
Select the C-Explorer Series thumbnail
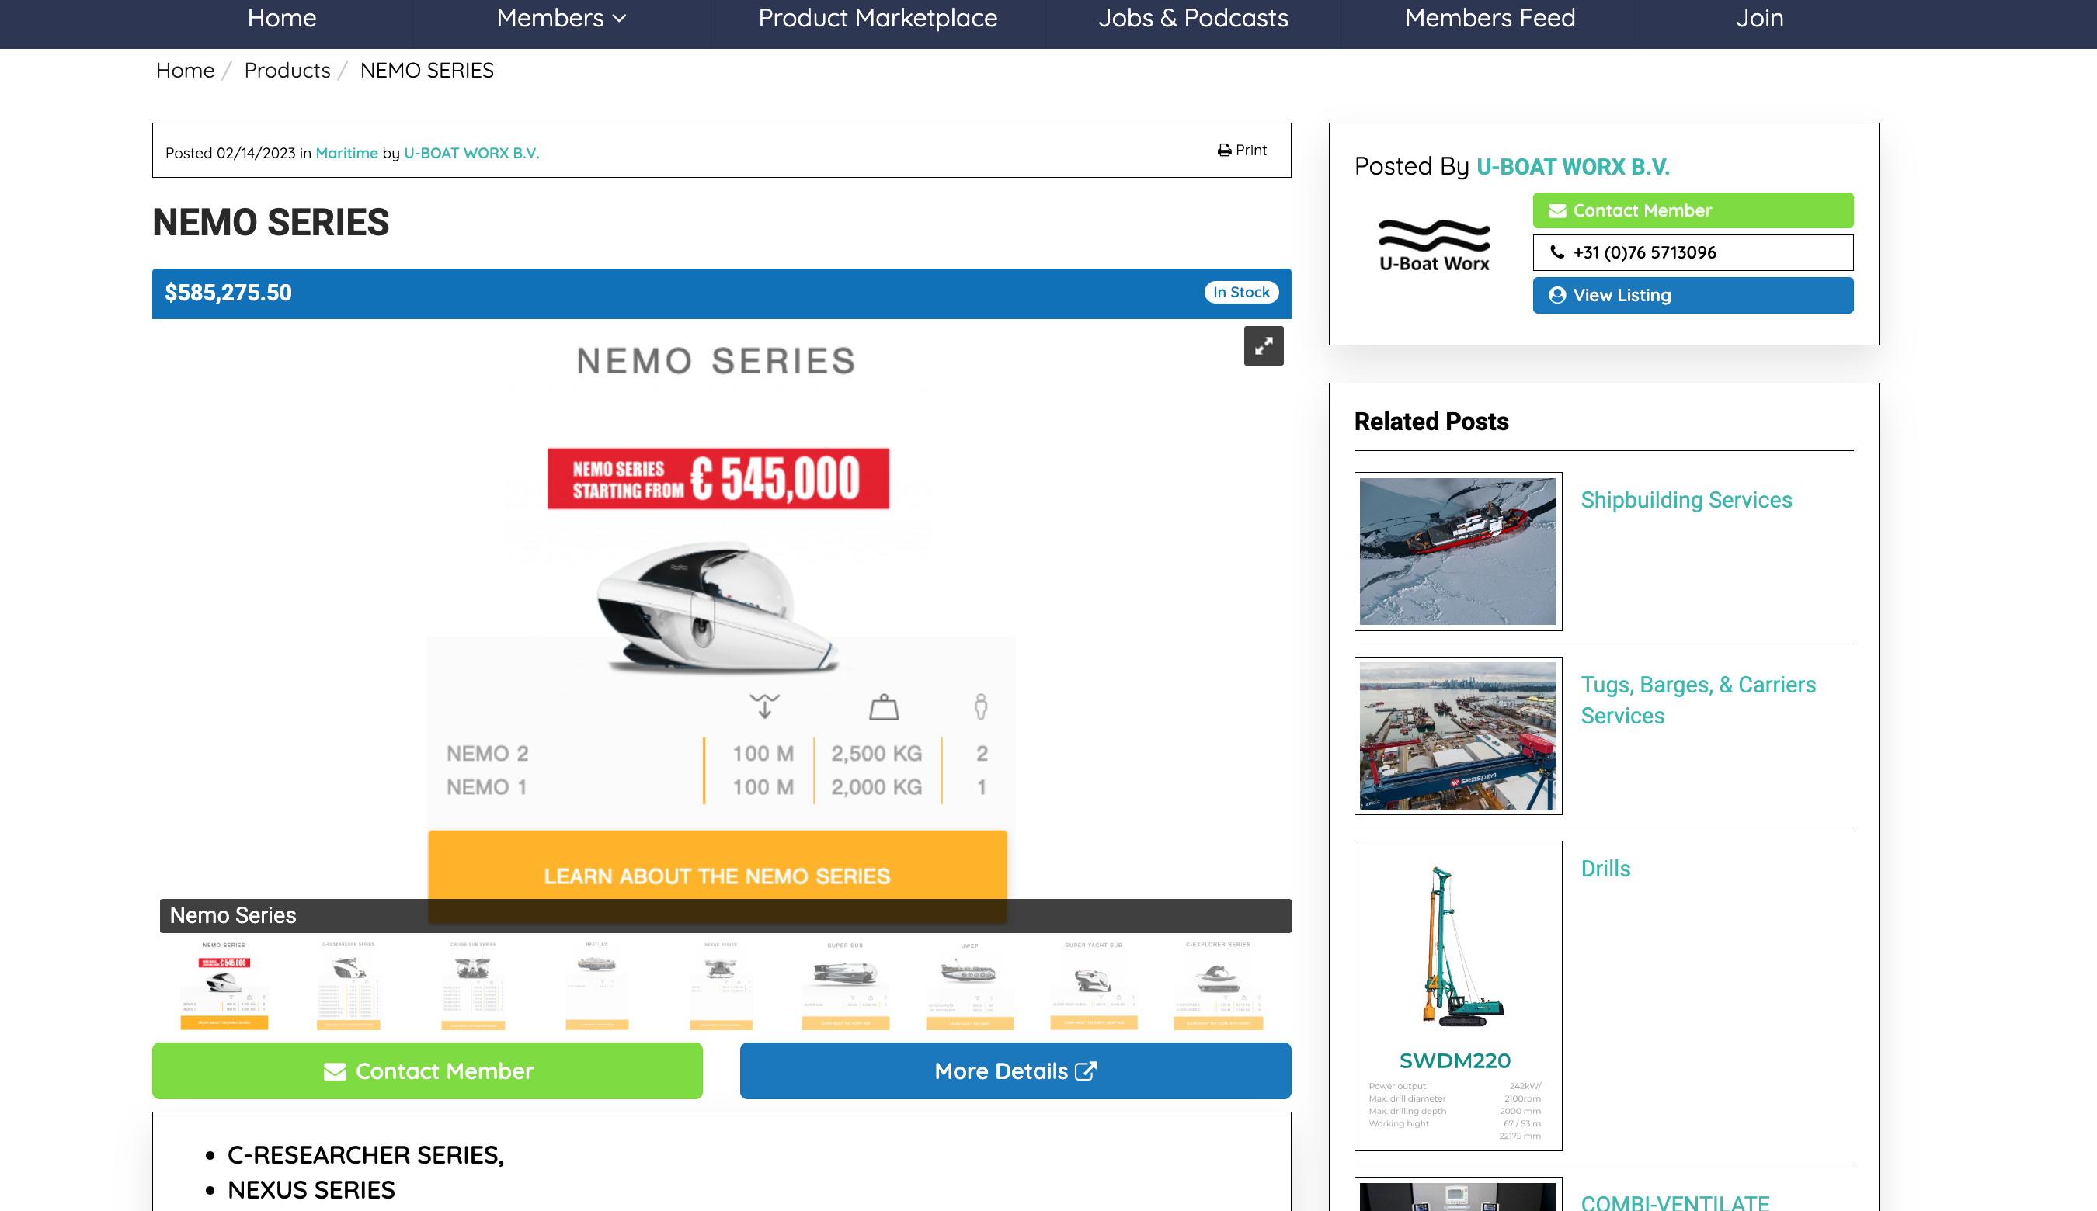pos(1219,985)
